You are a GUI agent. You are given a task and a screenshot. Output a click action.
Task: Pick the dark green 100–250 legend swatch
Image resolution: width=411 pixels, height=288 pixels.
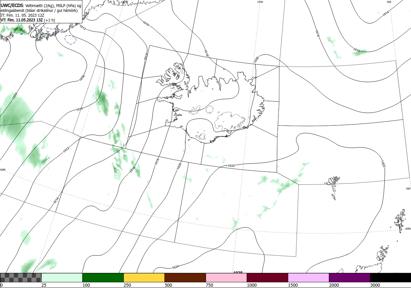103,277
